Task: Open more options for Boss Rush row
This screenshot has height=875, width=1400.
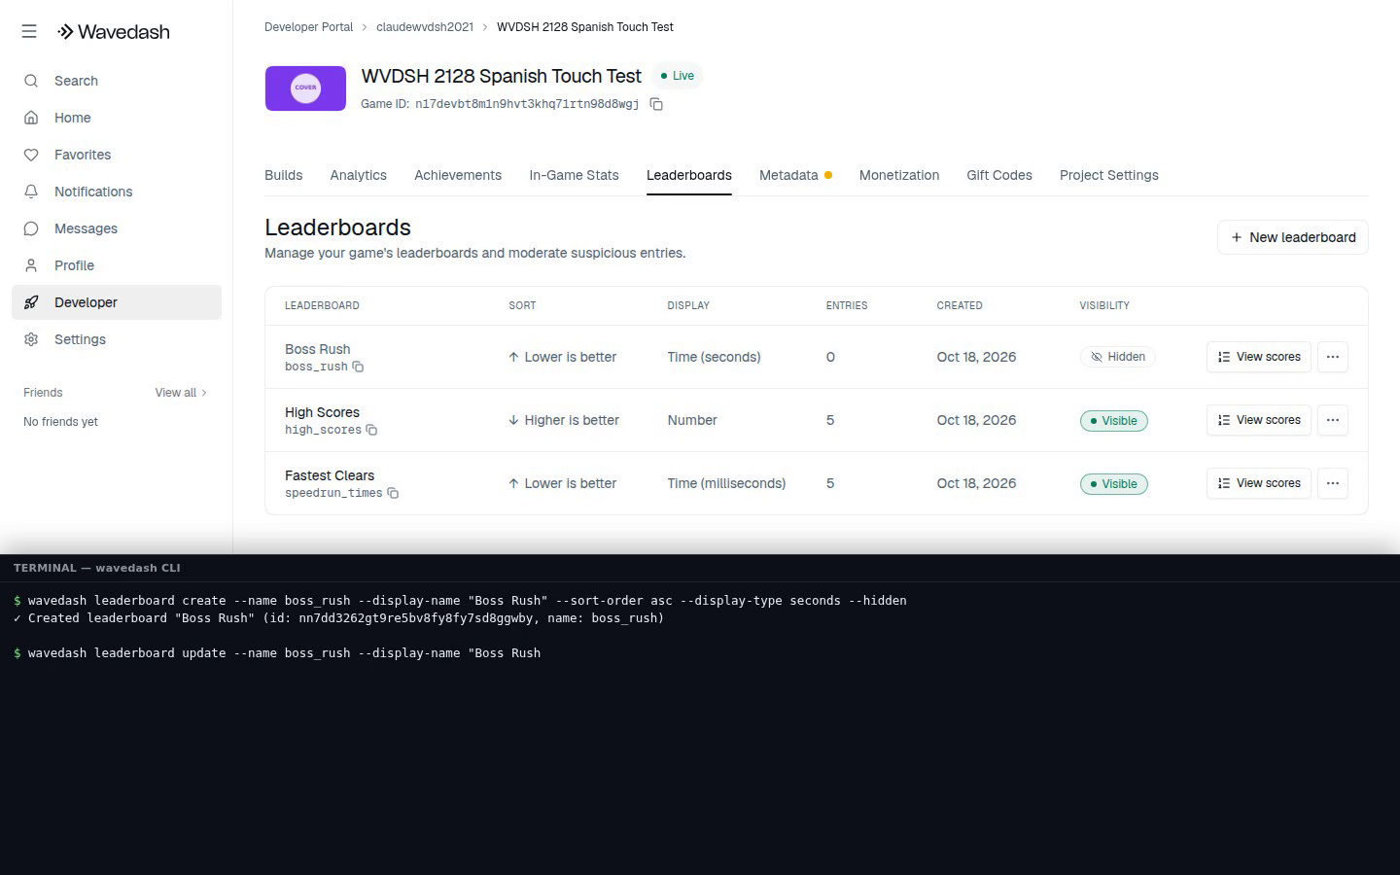Action: [x=1333, y=357]
